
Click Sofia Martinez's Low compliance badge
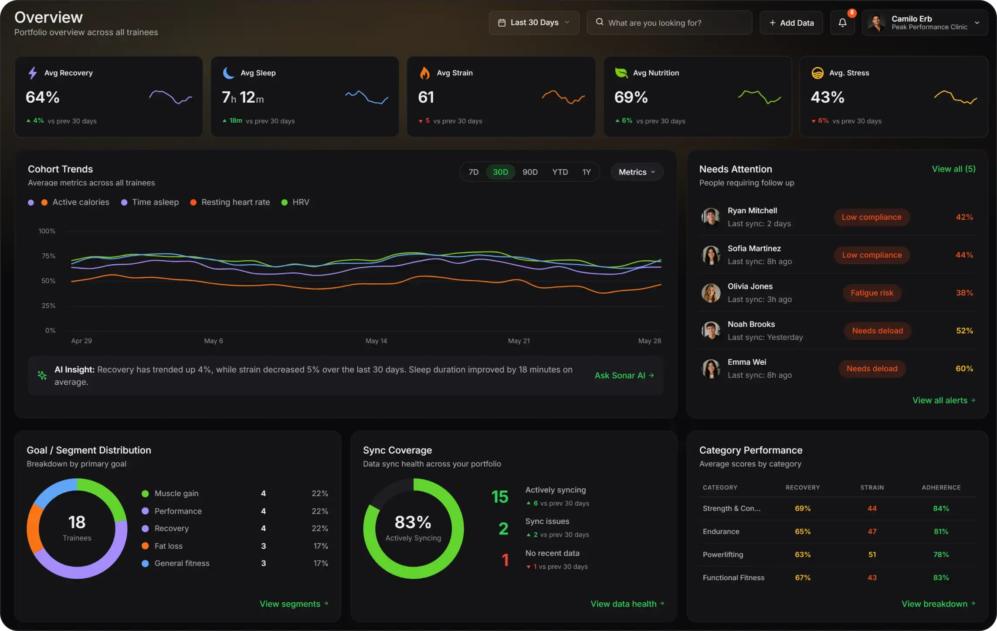click(872, 255)
